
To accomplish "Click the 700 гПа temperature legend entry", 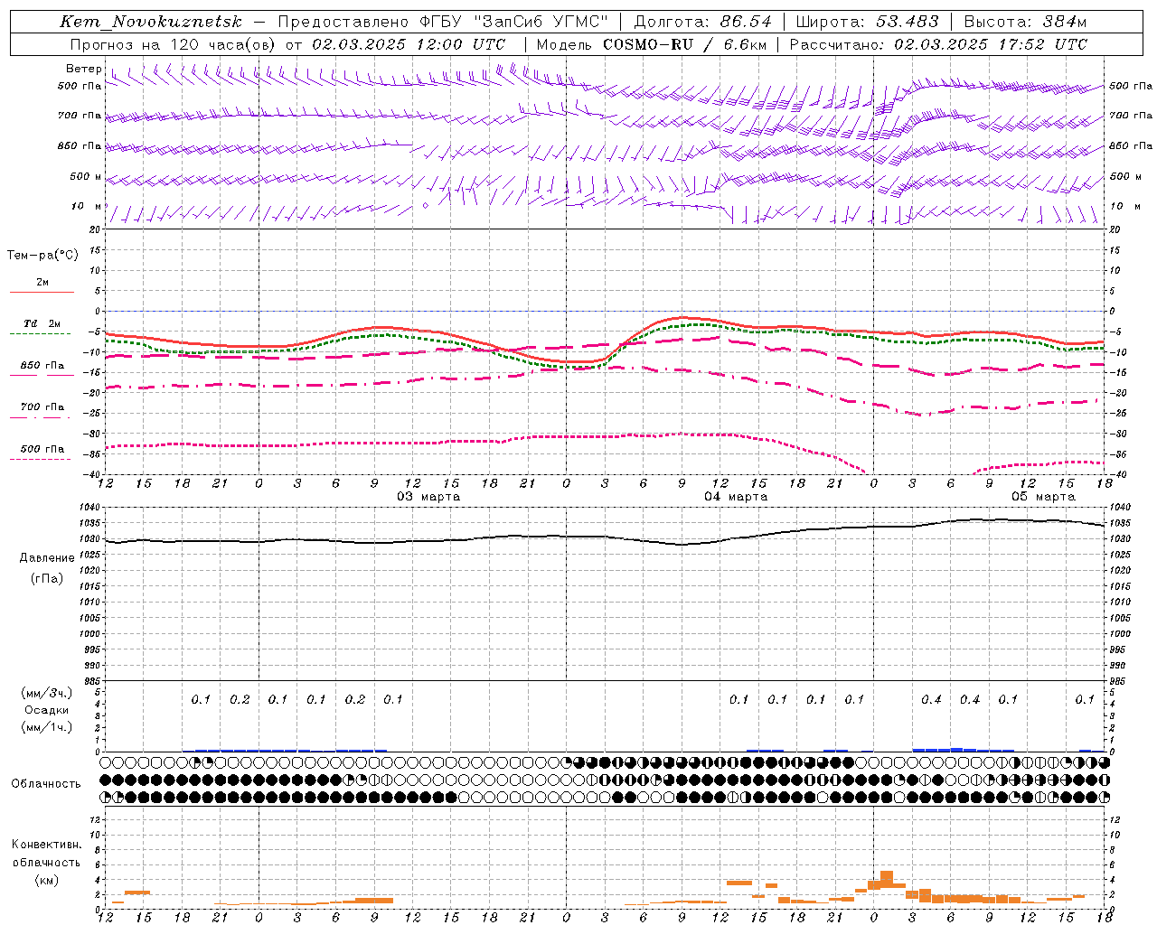I will (x=42, y=407).
